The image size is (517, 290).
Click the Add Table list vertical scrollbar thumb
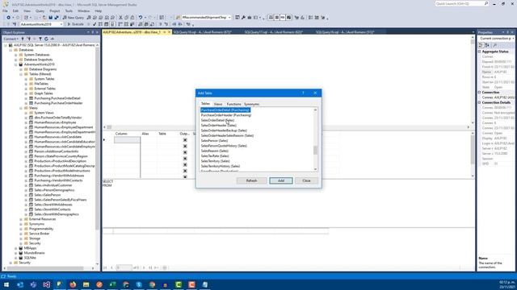coord(315,150)
